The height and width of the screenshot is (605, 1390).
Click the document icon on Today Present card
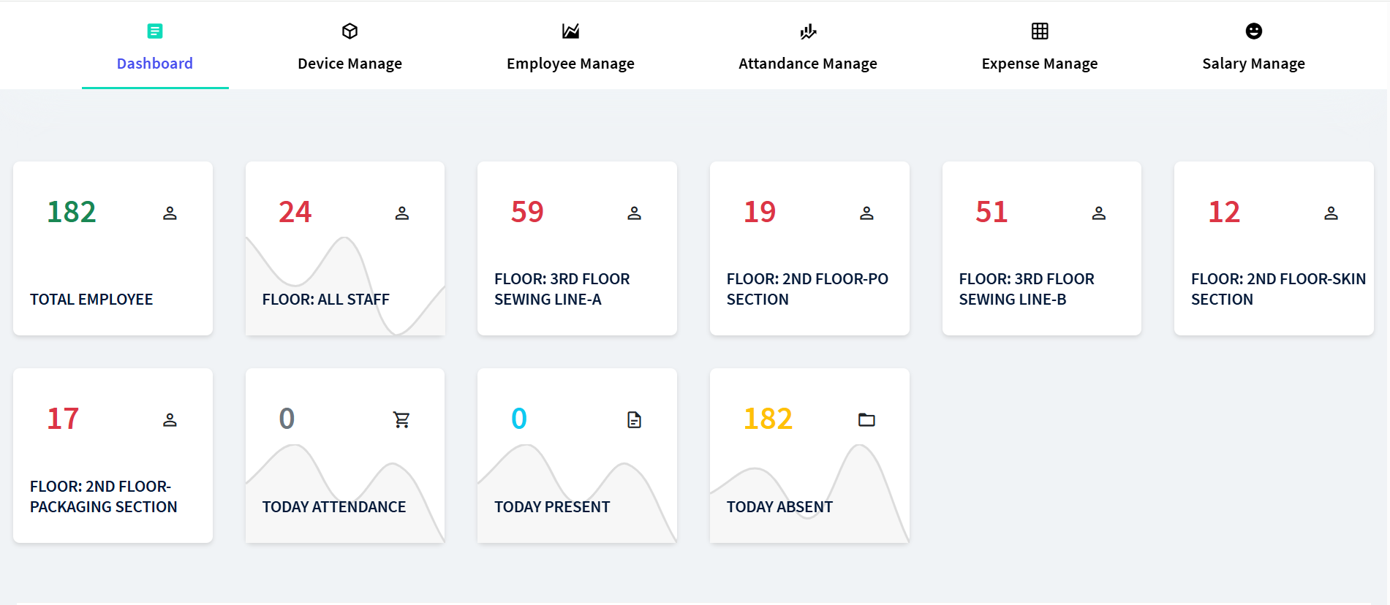tap(634, 419)
